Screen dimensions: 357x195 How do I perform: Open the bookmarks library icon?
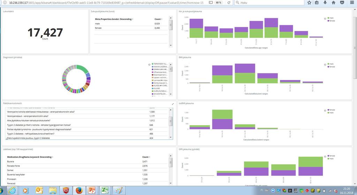pyautogui.click(x=317, y=2)
